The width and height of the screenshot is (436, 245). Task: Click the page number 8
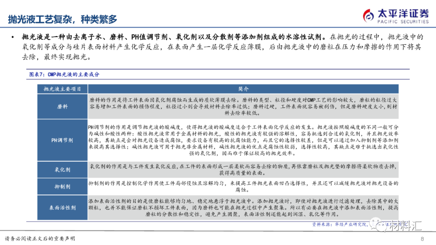coord(422,239)
